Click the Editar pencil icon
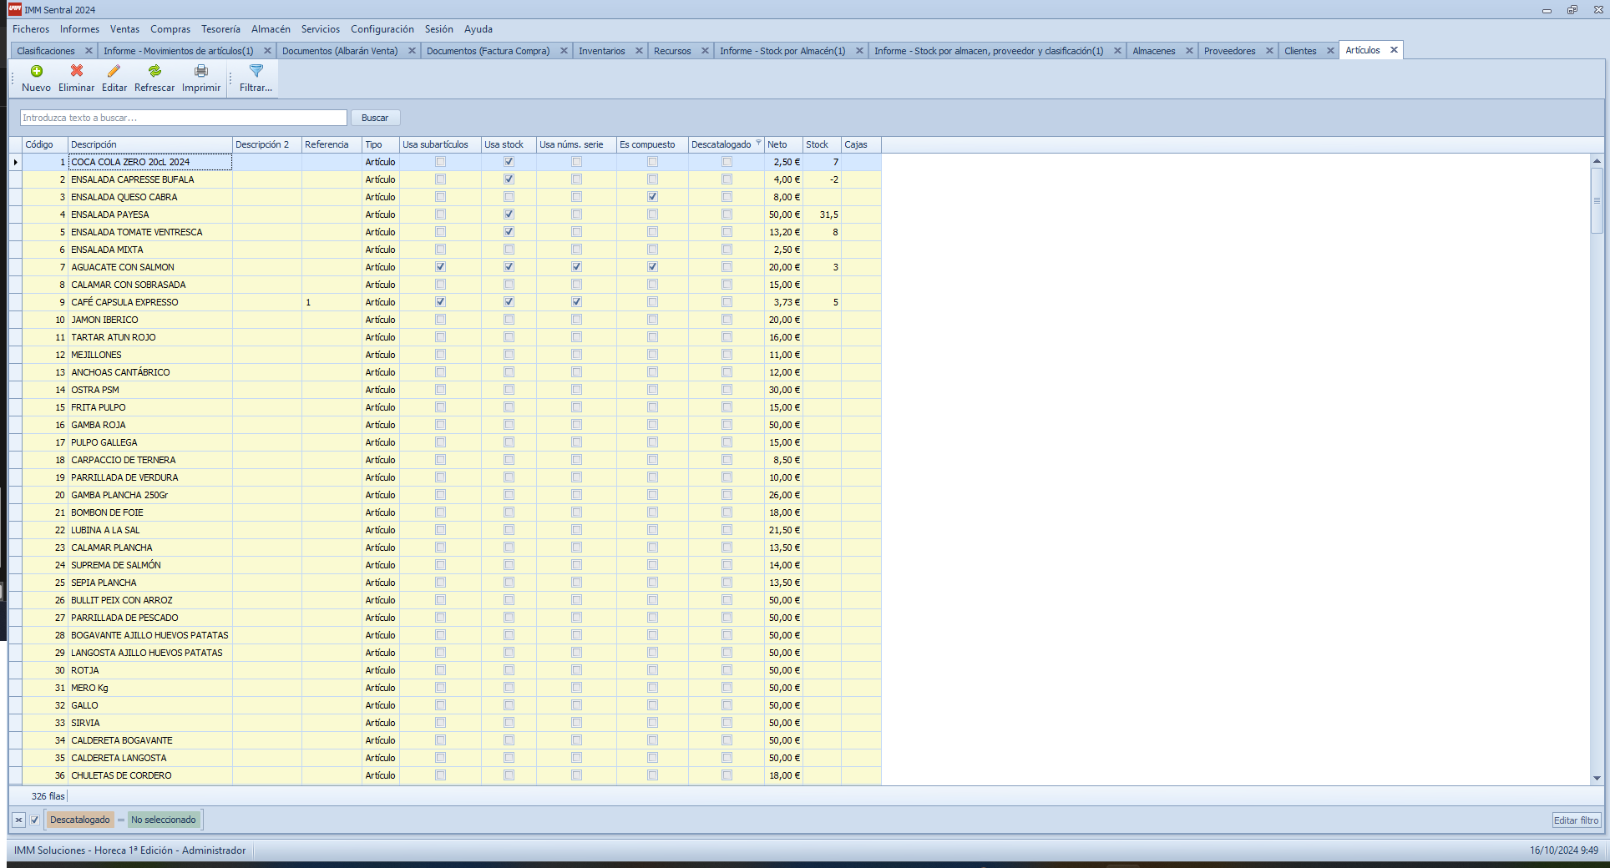Viewport: 1610px width, 868px height. 114,72
